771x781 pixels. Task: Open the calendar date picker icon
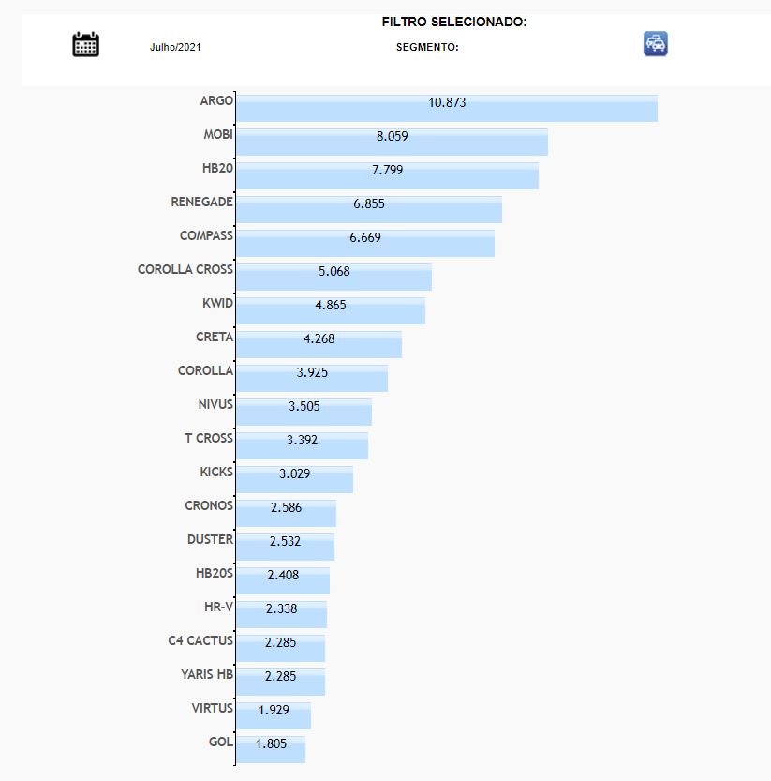pyautogui.click(x=85, y=44)
